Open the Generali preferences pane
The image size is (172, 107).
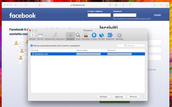(32, 36)
